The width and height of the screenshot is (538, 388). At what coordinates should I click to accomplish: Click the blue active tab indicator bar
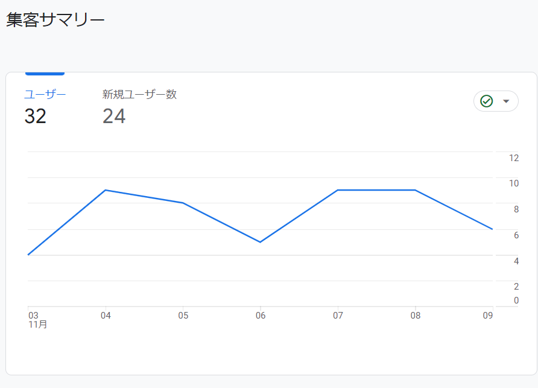[45, 74]
